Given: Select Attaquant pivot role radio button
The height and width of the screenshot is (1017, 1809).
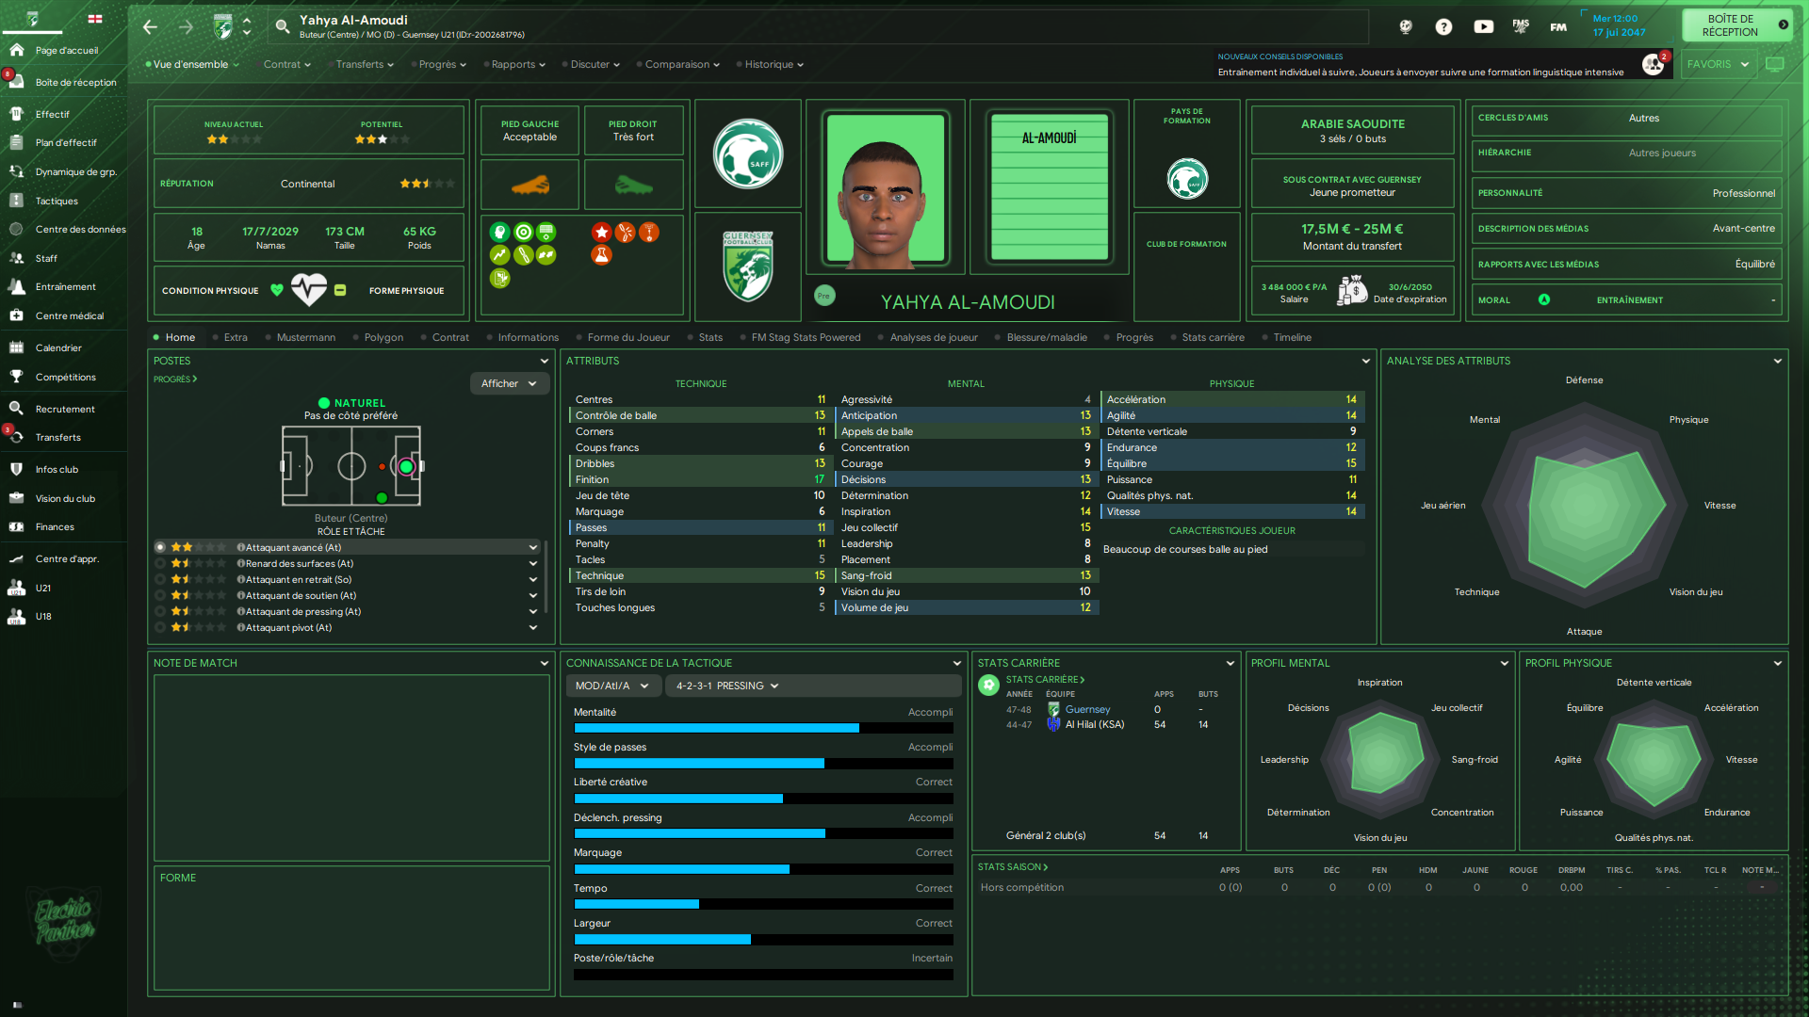Looking at the screenshot, I should point(160,627).
